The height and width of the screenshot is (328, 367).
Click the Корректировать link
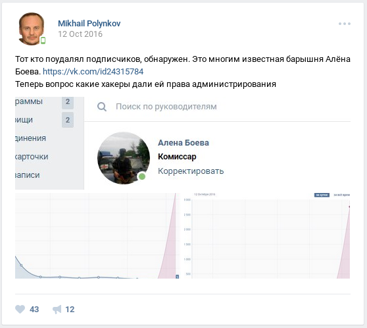click(x=191, y=171)
